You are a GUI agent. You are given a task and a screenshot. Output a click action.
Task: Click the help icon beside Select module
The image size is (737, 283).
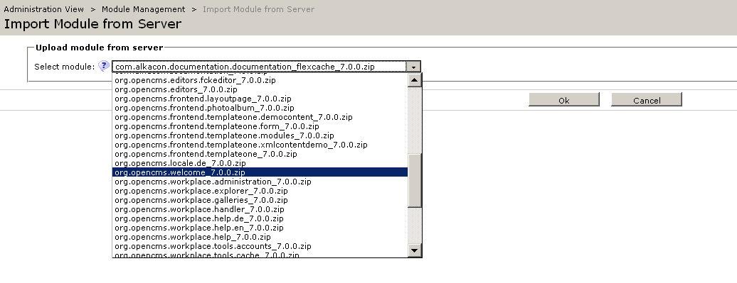pyautogui.click(x=105, y=66)
